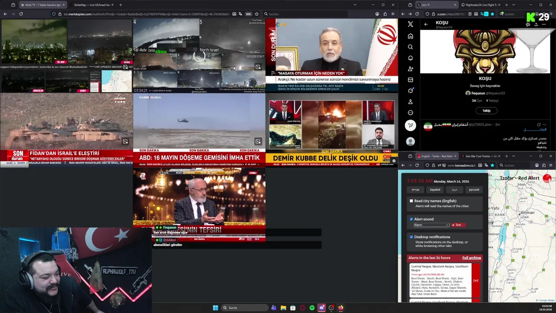Switch language to עברית (Hebrew)
Screen dimensions: 556x313
pos(416,190)
